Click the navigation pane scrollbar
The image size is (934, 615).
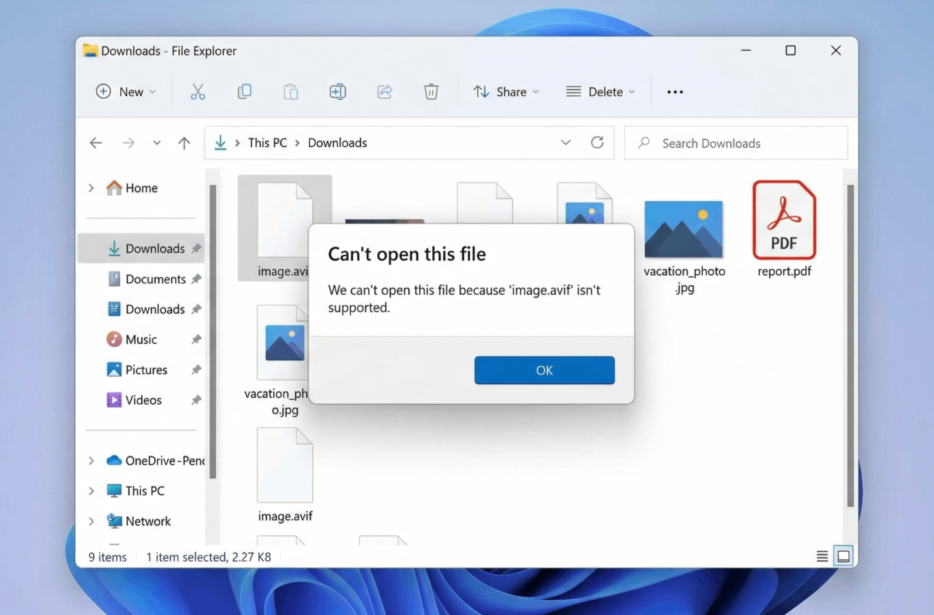212,332
